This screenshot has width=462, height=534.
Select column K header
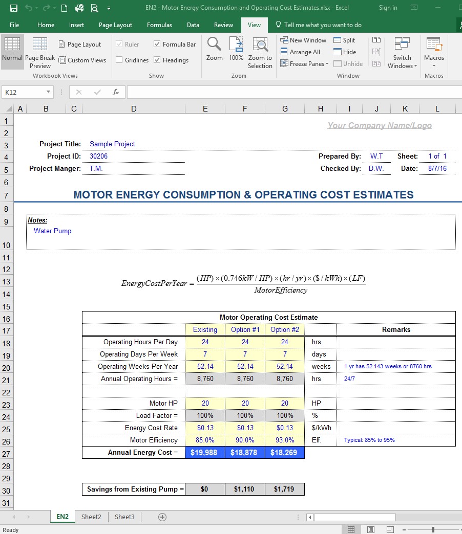pyautogui.click(x=405, y=109)
